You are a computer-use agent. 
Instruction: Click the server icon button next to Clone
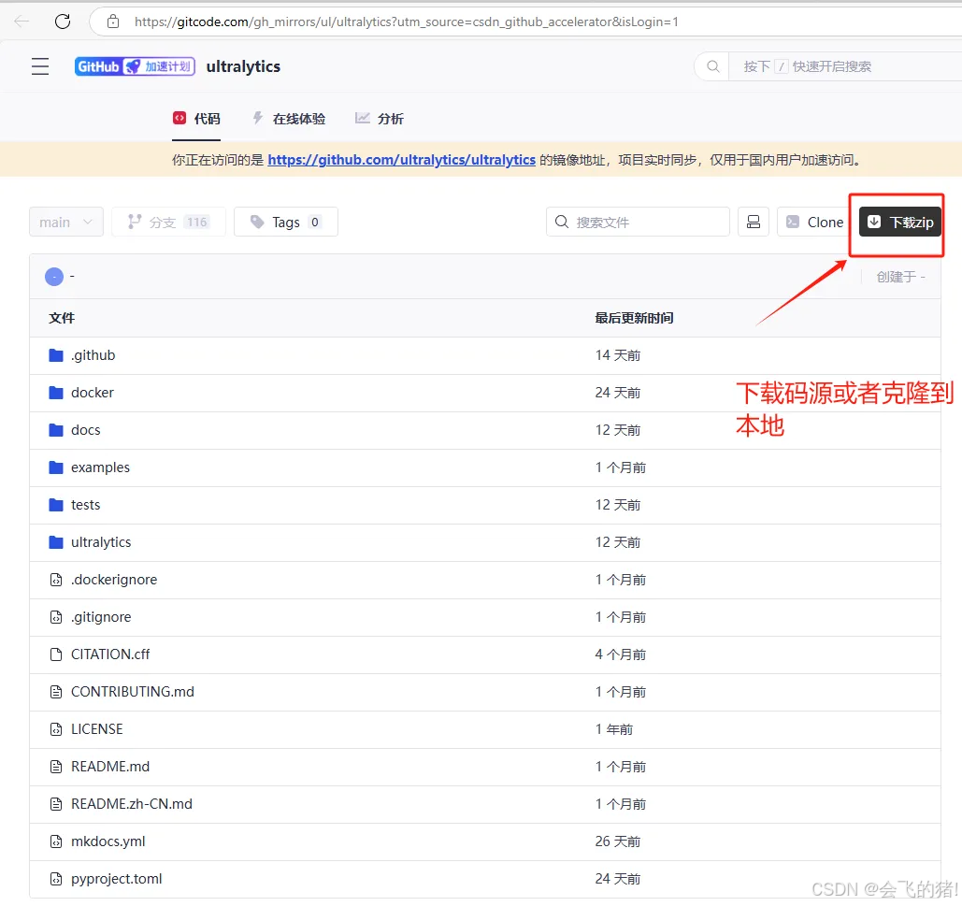click(754, 222)
